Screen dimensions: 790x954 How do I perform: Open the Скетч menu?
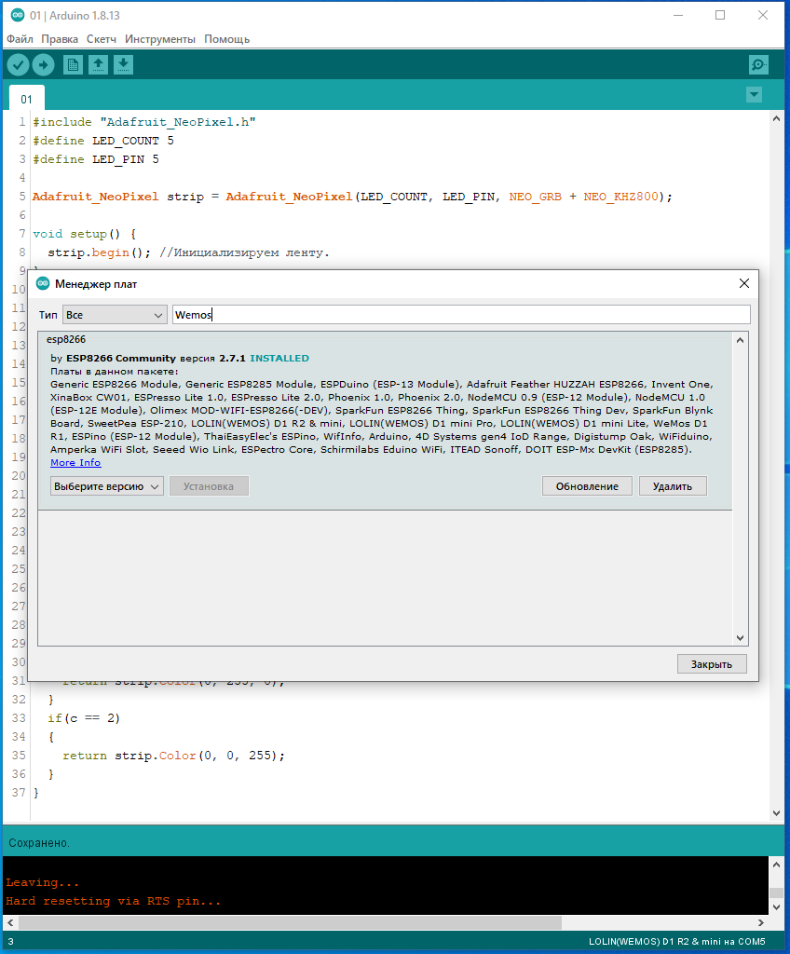(x=102, y=39)
